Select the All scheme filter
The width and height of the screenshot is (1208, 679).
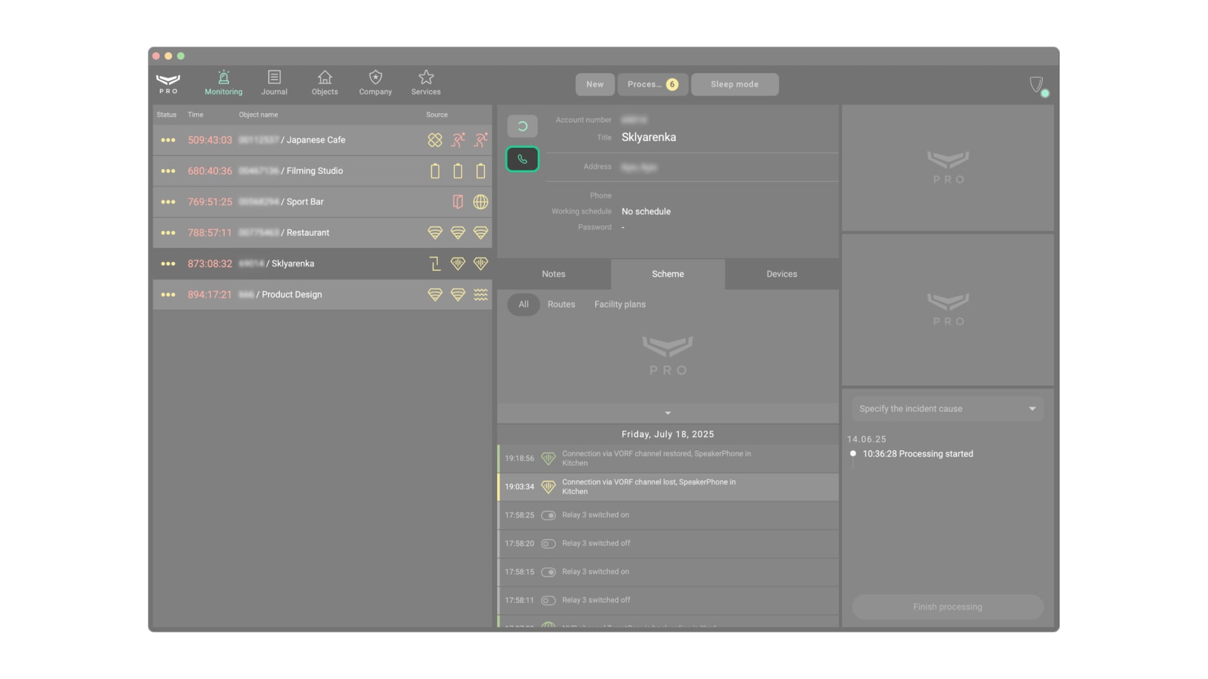523,304
